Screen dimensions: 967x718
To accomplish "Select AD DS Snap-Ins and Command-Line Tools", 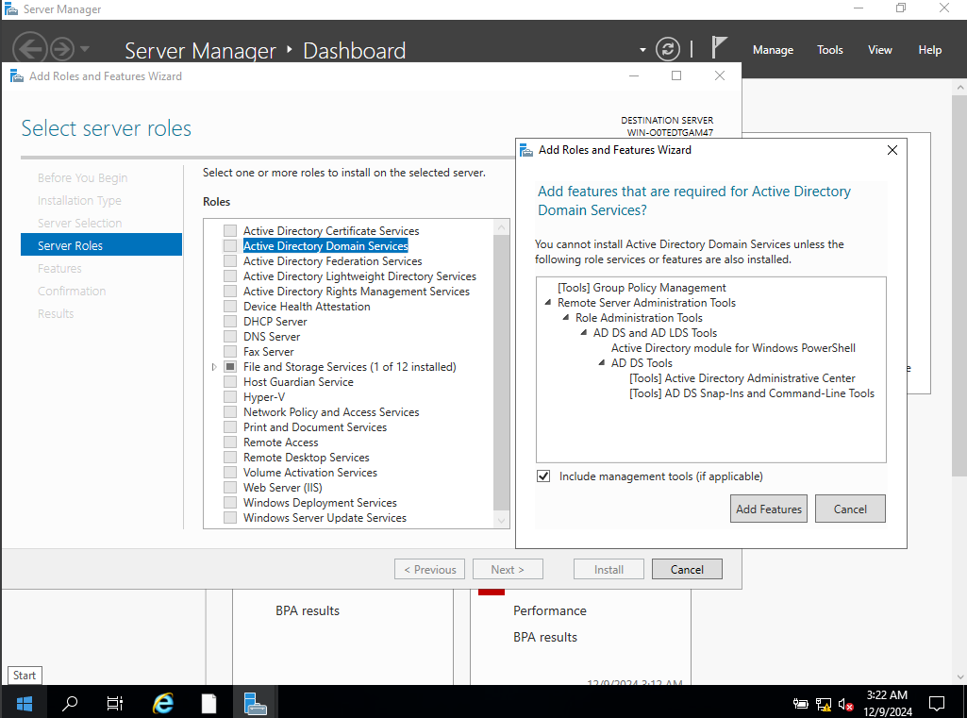I will tap(752, 392).
